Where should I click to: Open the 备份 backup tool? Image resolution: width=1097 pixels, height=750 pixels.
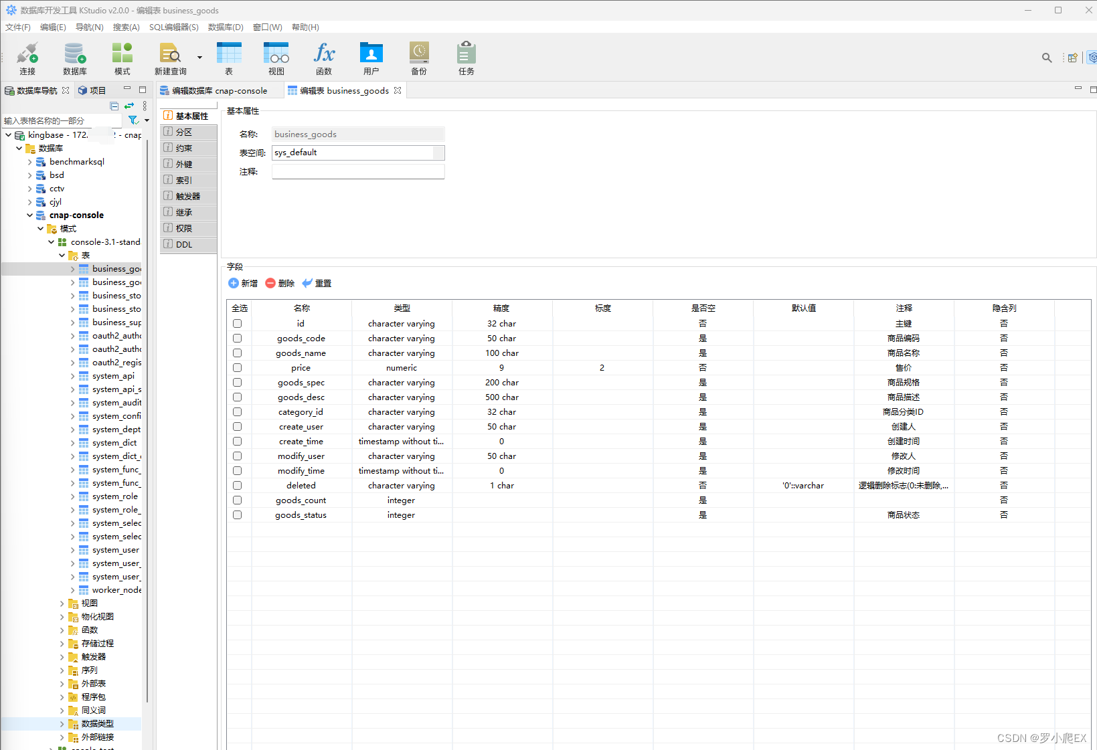coord(418,57)
